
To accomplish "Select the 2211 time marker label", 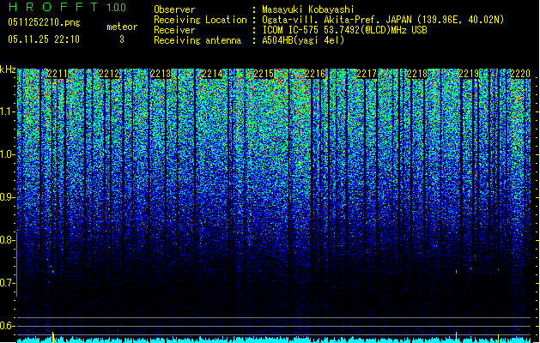I will tap(58, 74).
